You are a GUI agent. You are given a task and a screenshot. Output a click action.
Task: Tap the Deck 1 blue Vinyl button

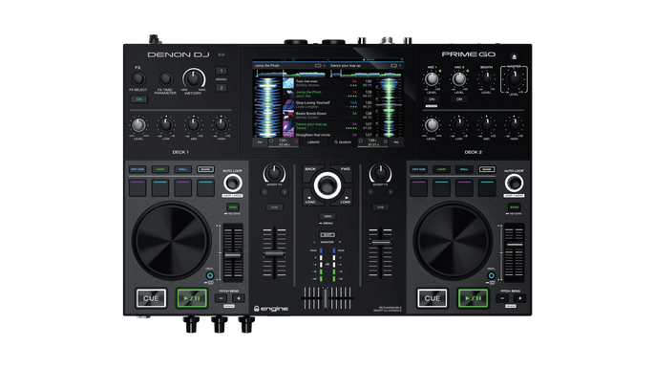click(210, 275)
